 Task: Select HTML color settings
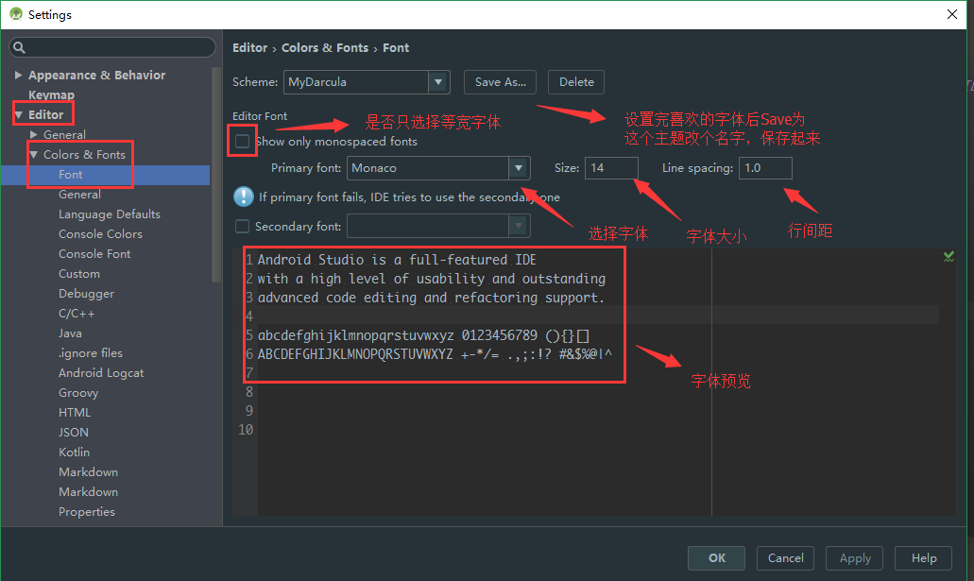tap(75, 413)
